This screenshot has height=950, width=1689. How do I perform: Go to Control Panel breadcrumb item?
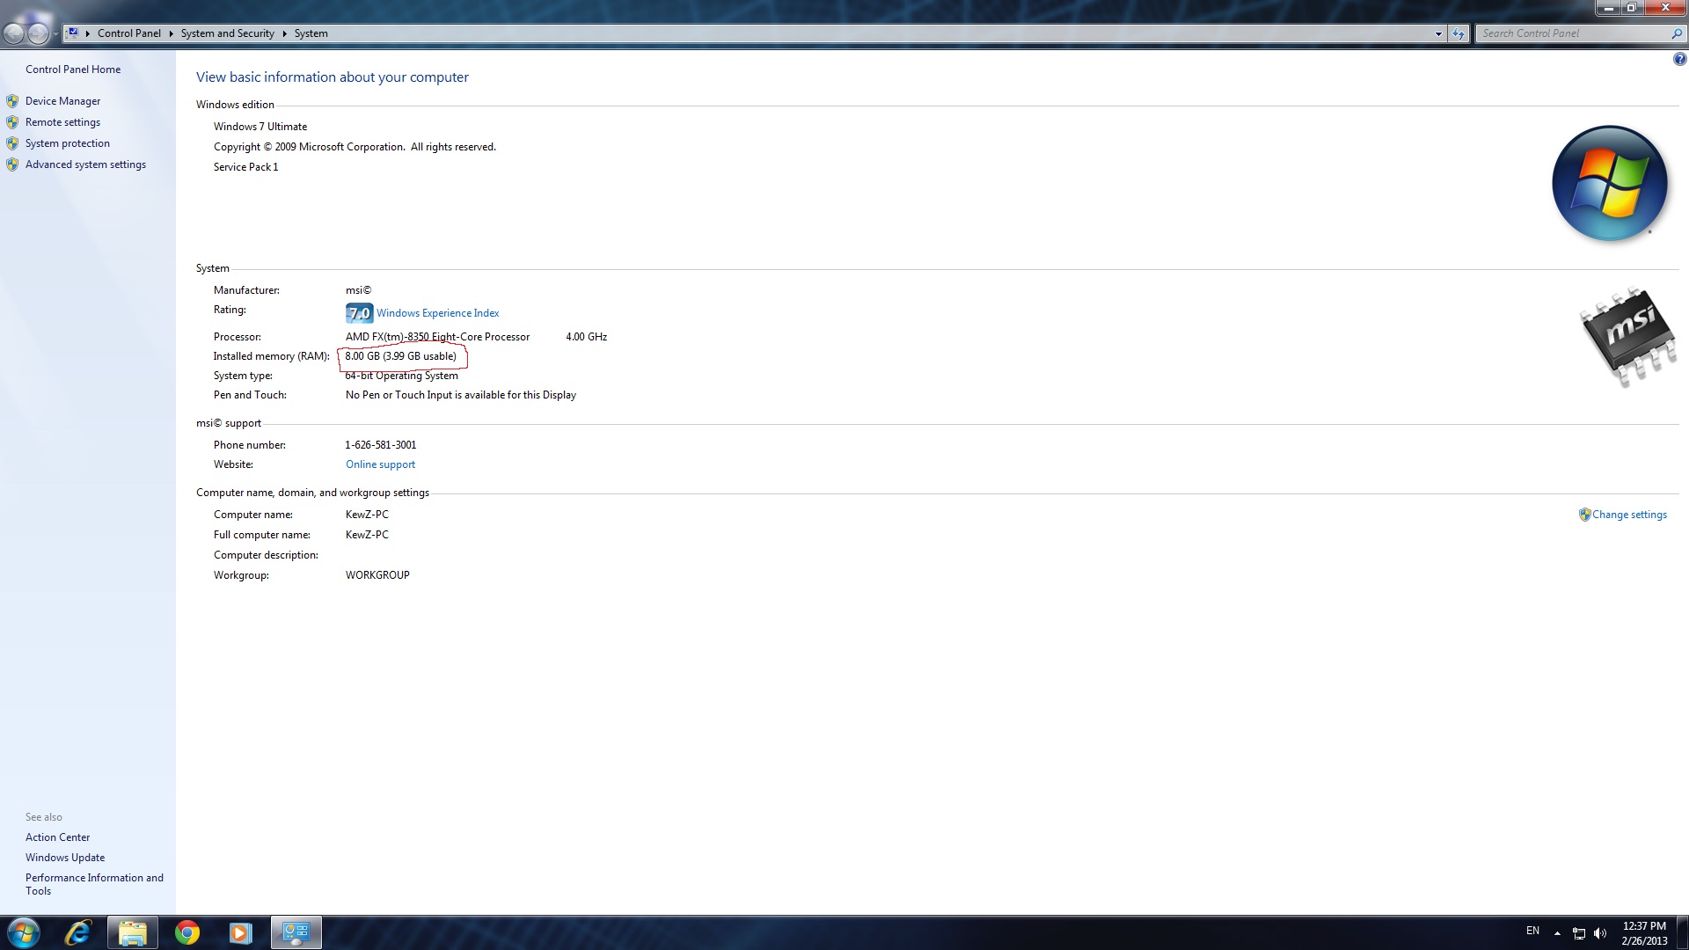(128, 33)
